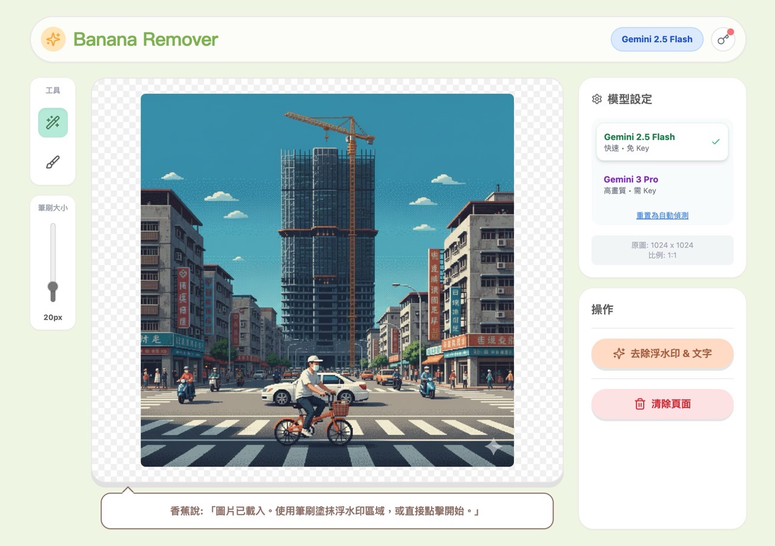Image resolution: width=775 pixels, height=546 pixels.
Task: Choose the Gemini 3 Pro model option
Action: pyautogui.click(x=662, y=185)
